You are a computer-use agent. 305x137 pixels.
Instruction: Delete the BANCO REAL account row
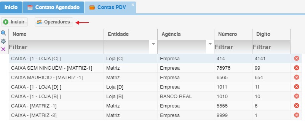(x=297, y=96)
